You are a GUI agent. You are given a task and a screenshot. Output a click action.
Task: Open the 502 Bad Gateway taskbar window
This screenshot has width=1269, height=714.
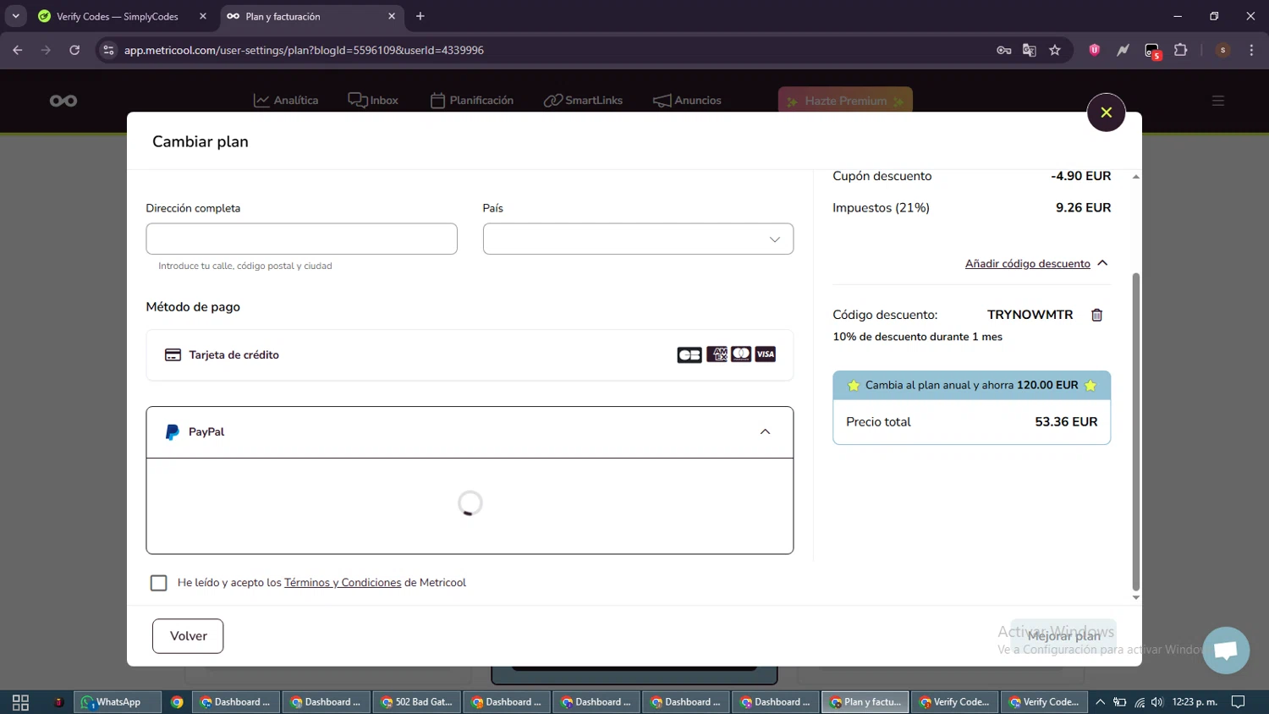point(416,702)
